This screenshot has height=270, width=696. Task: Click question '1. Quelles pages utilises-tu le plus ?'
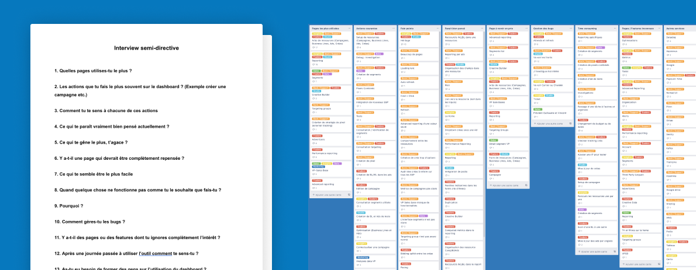(x=93, y=71)
